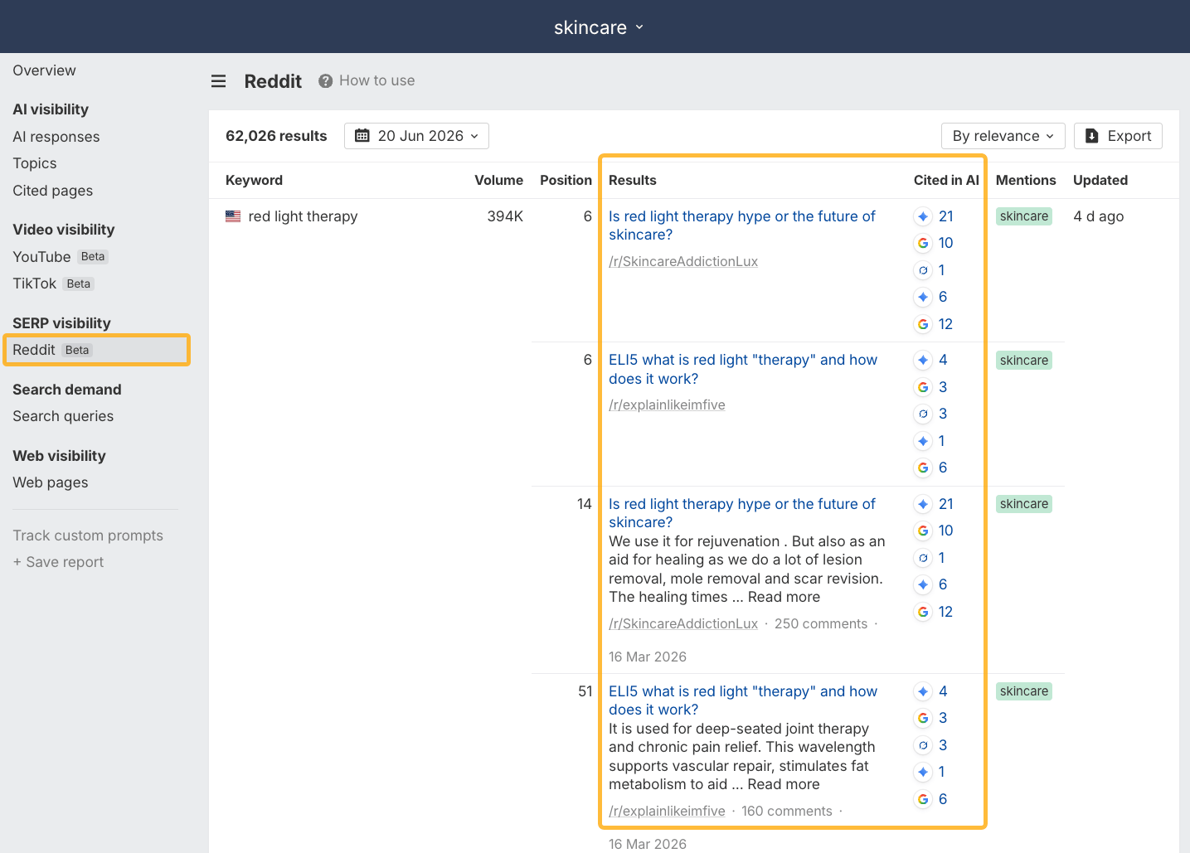The width and height of the screenshot is (1190, 853).
Task: Click skincare mention tag in position 51 row
Action: click(x=1024, y=691)
